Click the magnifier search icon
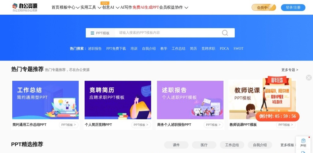The width and height of the screenshot is (313, 153). tap(225, 33)
